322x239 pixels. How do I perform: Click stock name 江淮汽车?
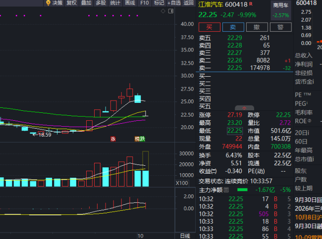click(211, 4)
